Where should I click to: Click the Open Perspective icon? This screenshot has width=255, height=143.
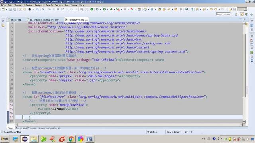(x=236, y=14)
